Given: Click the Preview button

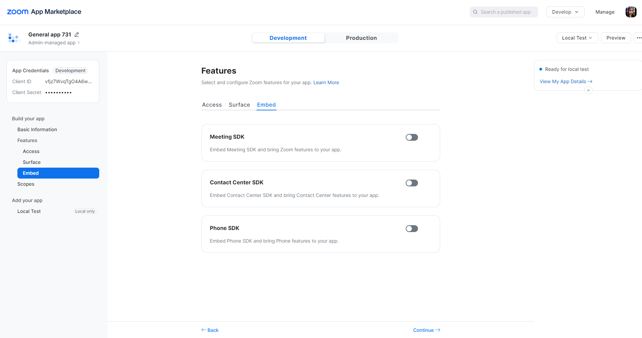Looking at the screenshot, I should coord(616,38).
